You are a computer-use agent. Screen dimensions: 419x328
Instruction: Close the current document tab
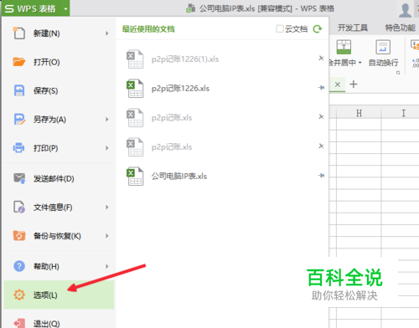click(338, 85)
